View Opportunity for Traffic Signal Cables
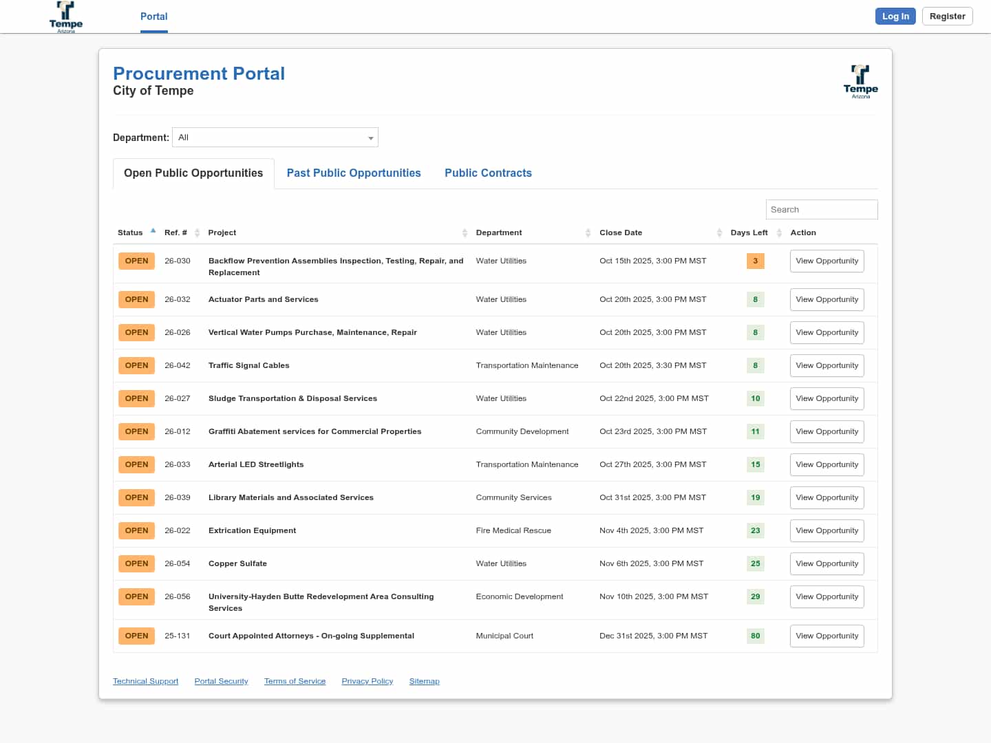 click(827, 366)
